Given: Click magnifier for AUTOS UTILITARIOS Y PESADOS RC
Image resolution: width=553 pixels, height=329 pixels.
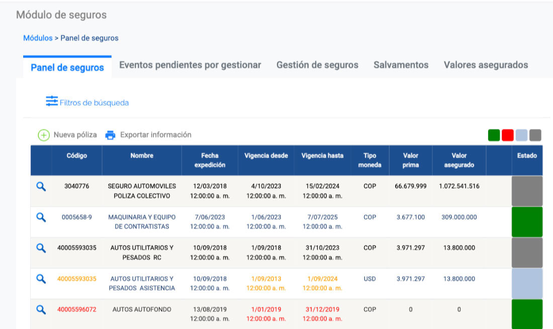Looking at the screenshot, I should (41, 248).
